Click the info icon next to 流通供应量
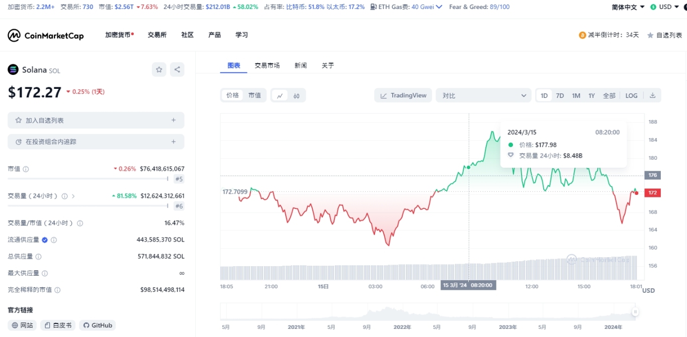This screenshot has width=687, height=337. [54, 240]
